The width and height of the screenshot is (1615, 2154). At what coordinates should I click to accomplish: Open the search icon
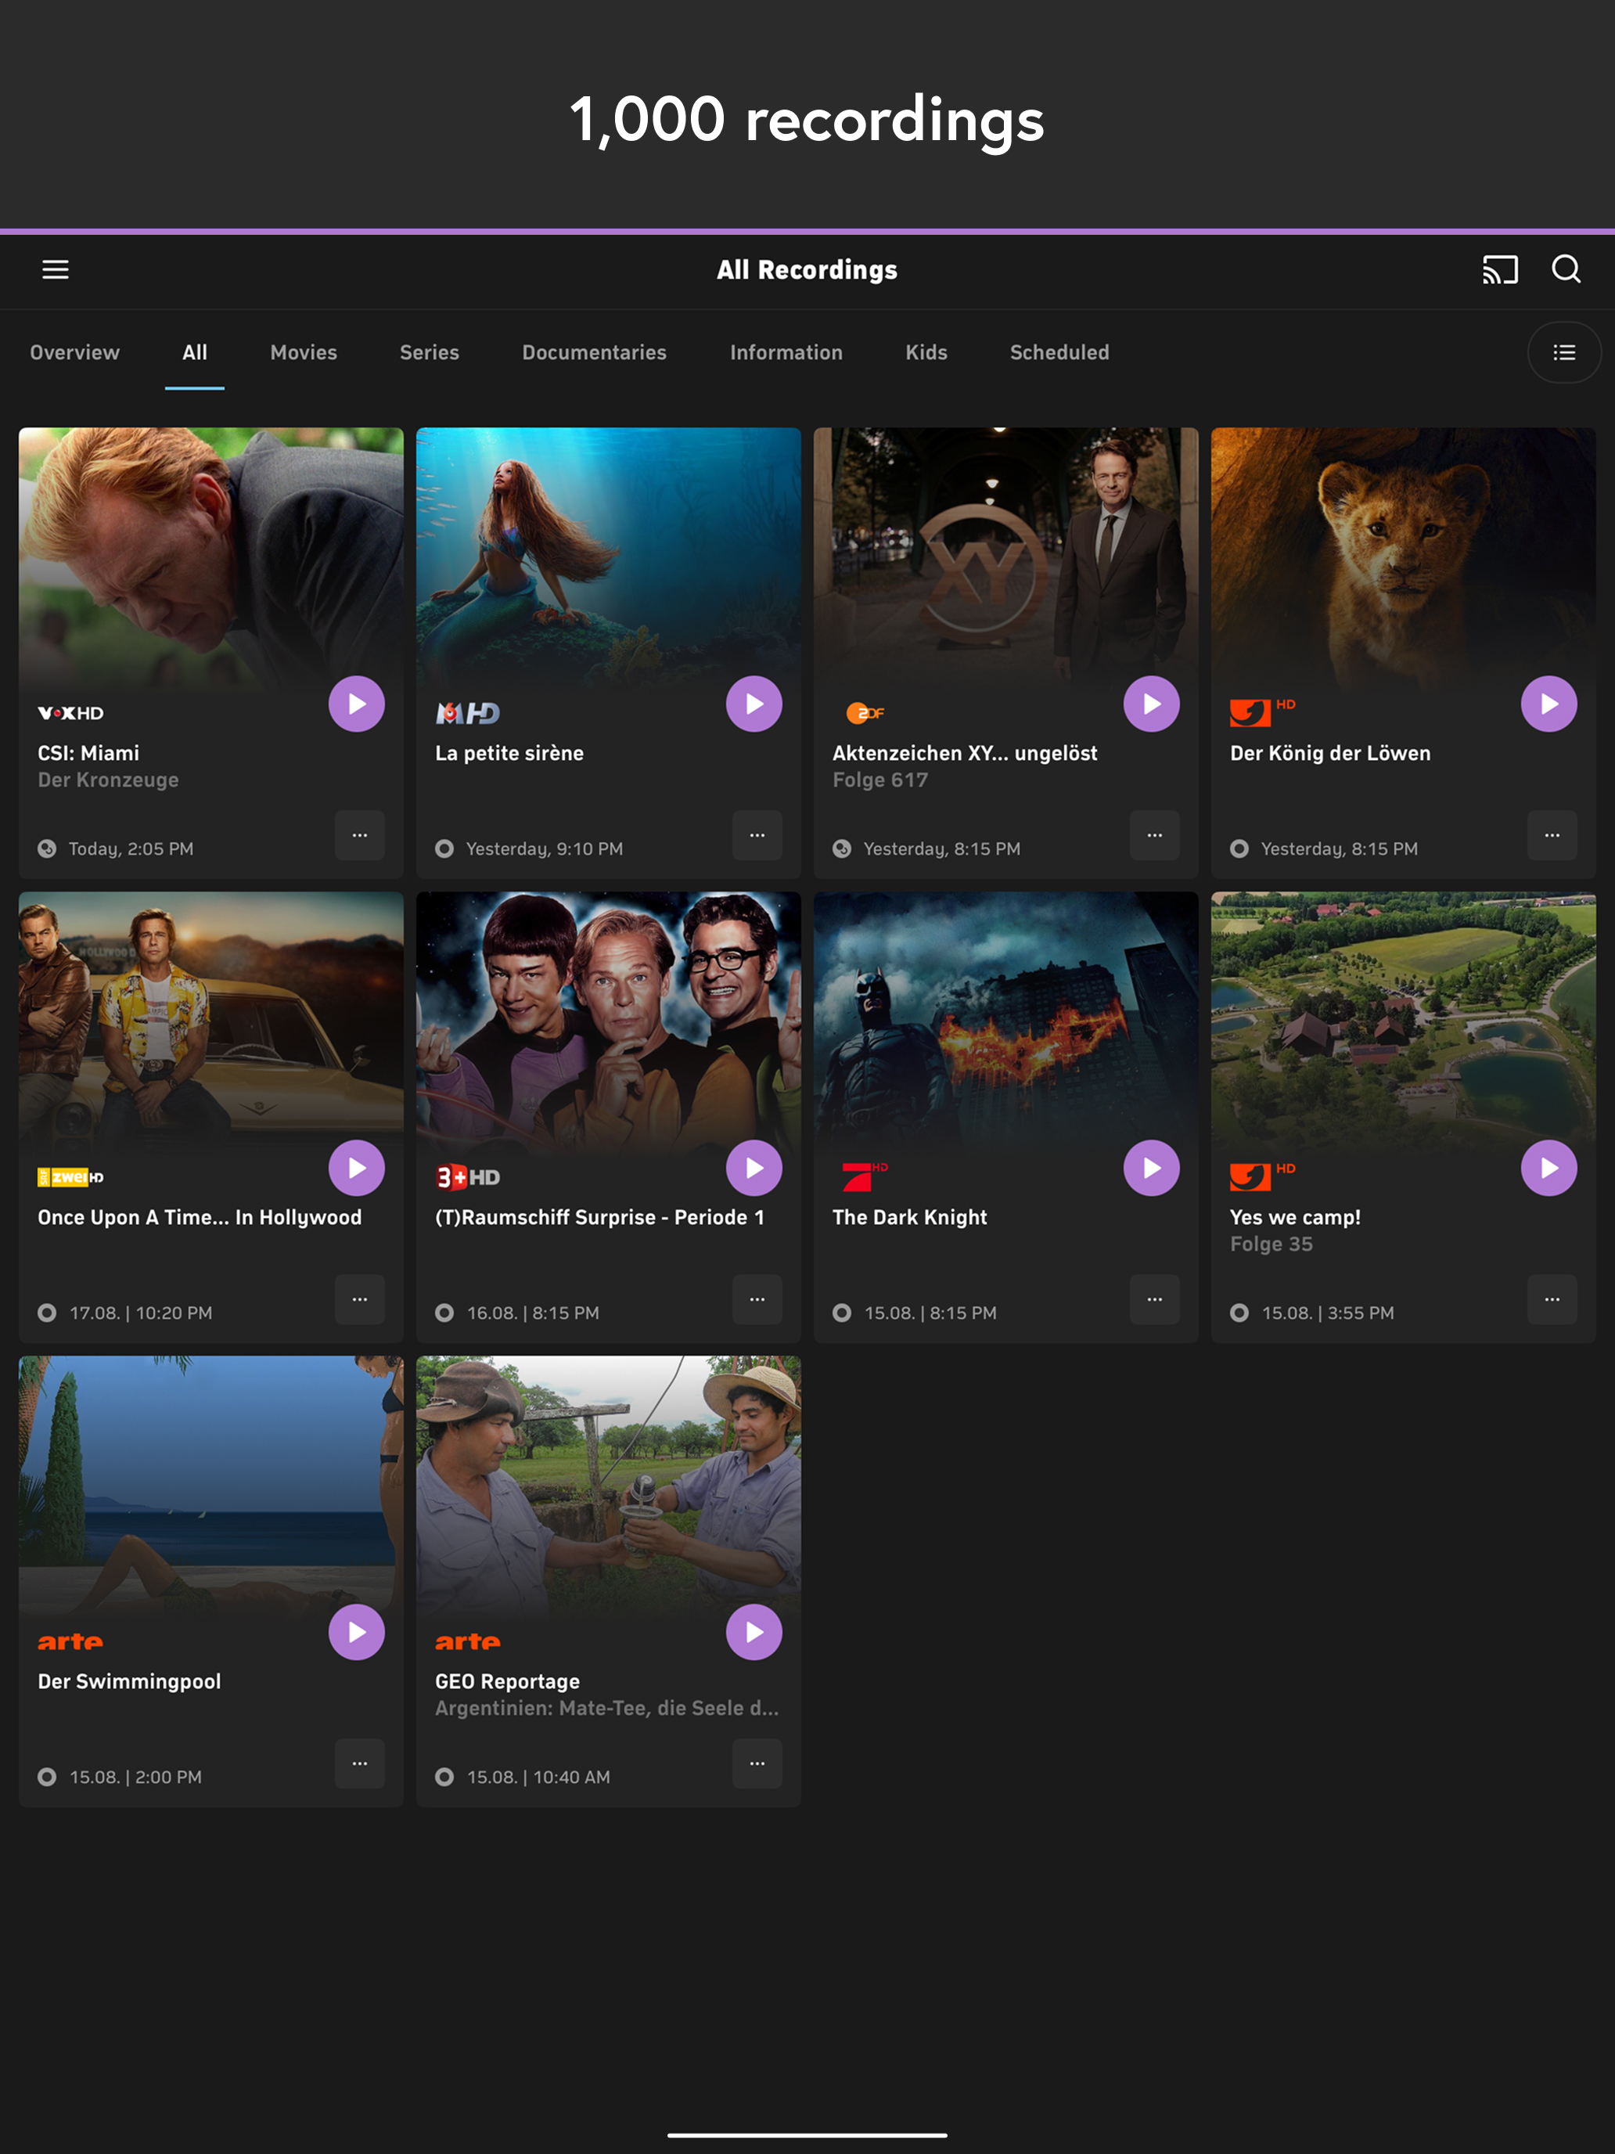(1566, 270)
